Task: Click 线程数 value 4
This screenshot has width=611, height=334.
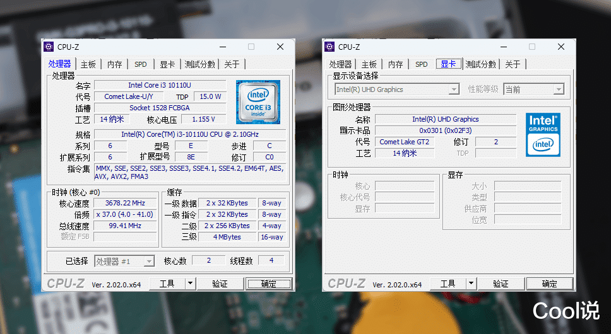Action: point(271,260)
